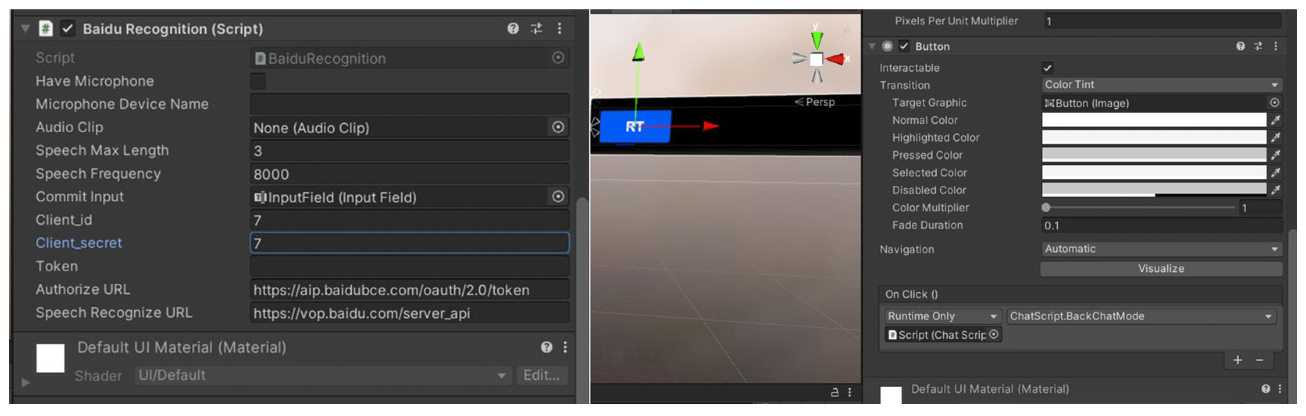The width and height of the screenshot is (1306, 416).
Task: Pick object for Target Graphic field
Action: pos(1274,103)
